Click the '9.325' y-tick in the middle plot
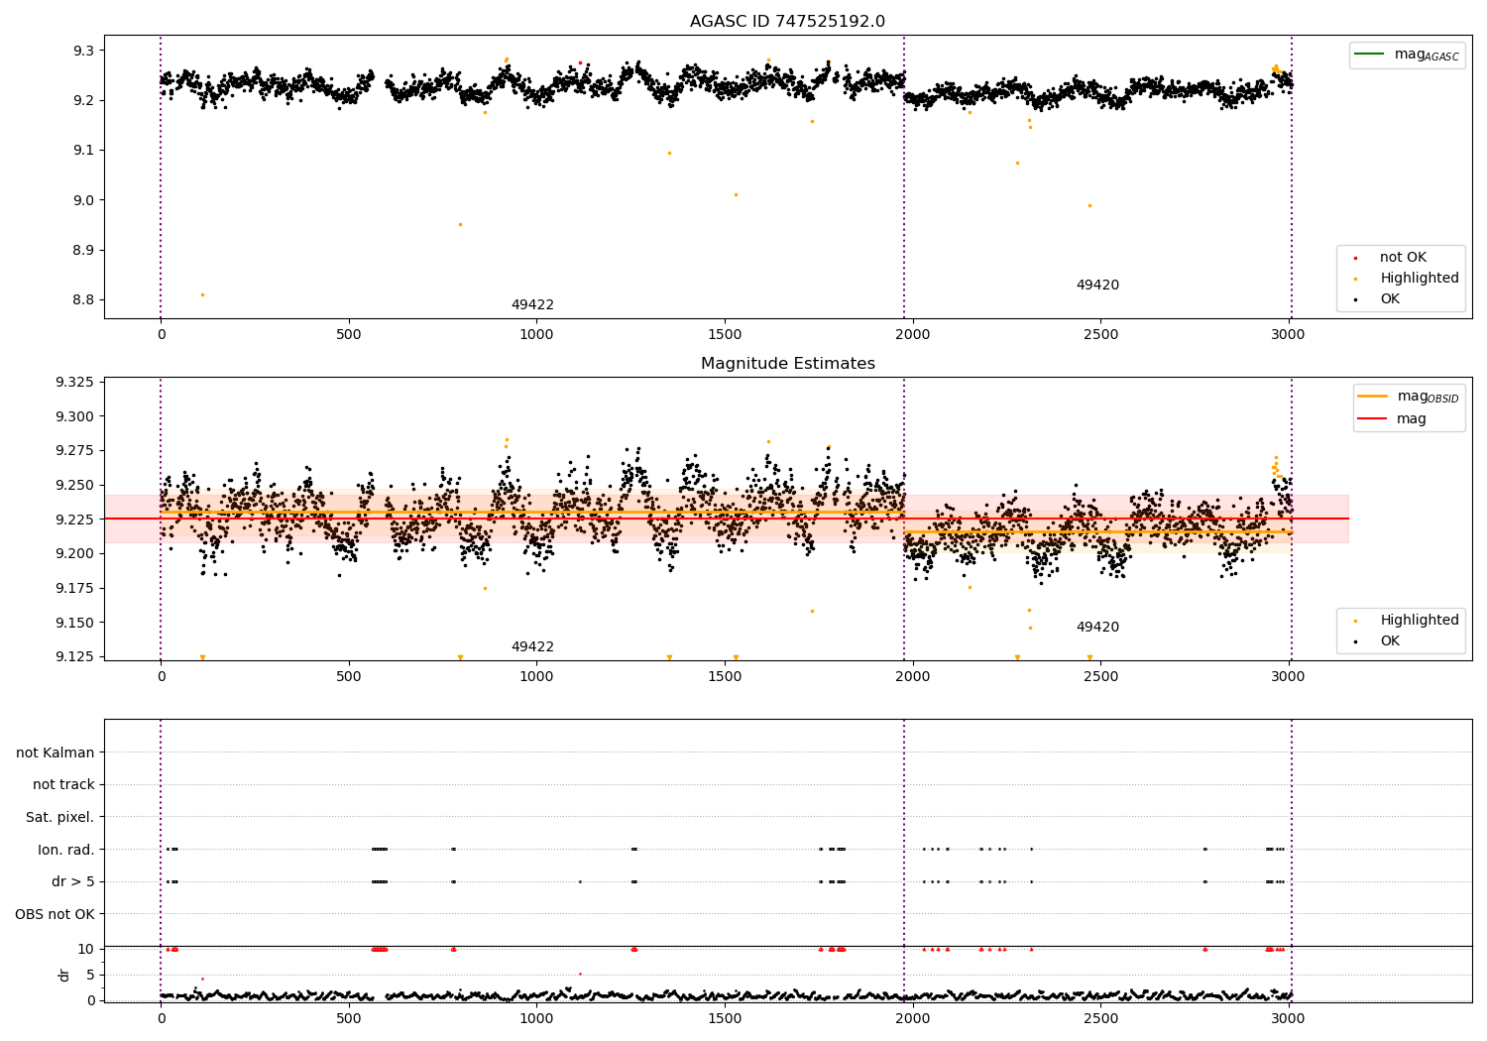Image resolution: width=1487 pixels, height=1041 pixels. pyautogui.click(x=74, y=383)
